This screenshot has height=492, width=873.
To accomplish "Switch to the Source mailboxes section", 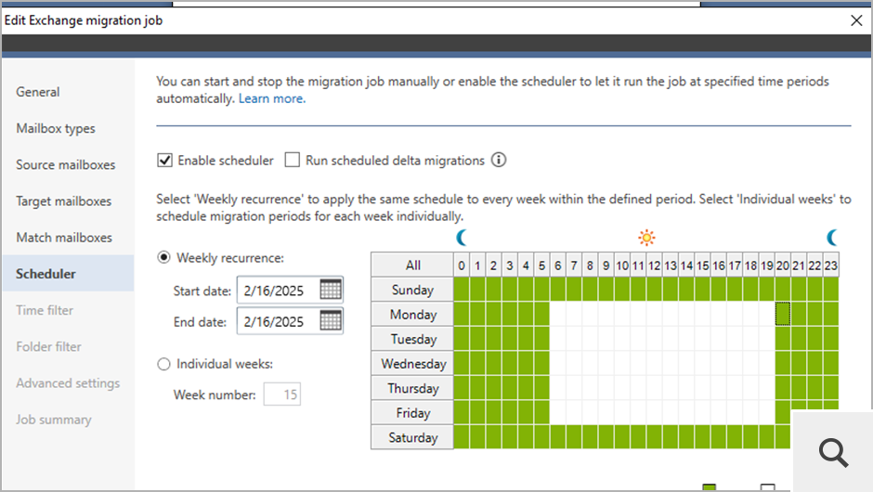I will pos(66,164).
